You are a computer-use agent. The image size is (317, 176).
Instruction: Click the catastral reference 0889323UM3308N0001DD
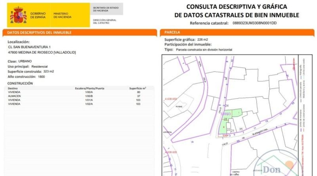(254, 23)
